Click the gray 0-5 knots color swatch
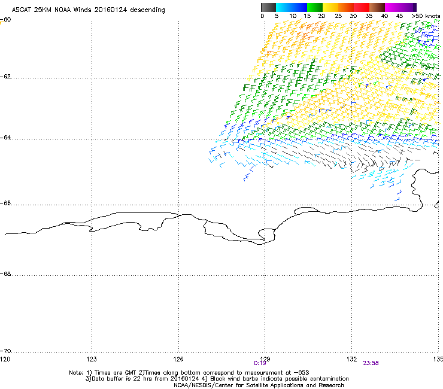Image resolution: width=443 pixels, height=389 pixels. 268,7
